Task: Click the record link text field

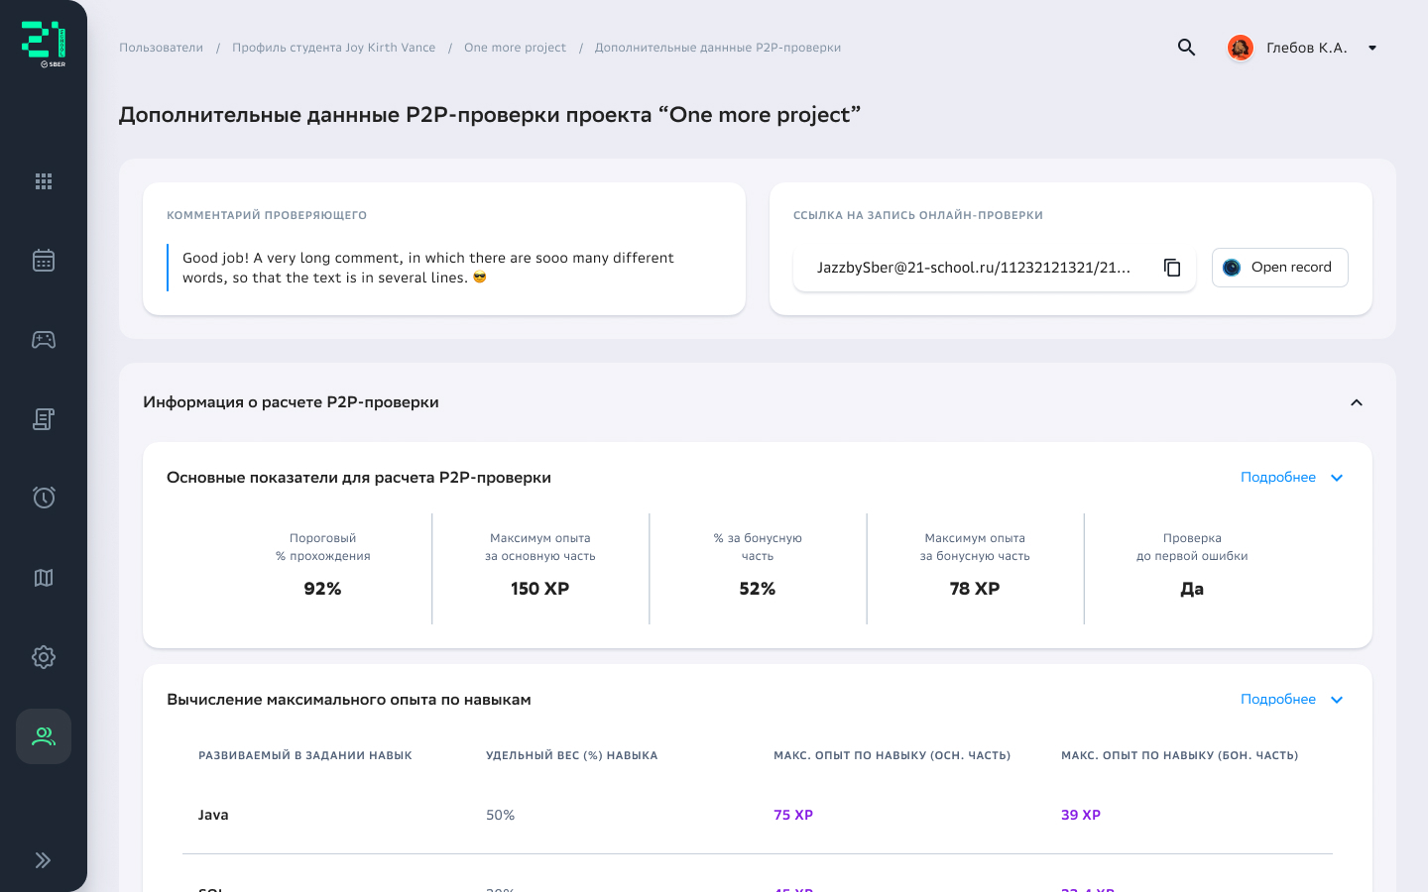Action: 973,268
